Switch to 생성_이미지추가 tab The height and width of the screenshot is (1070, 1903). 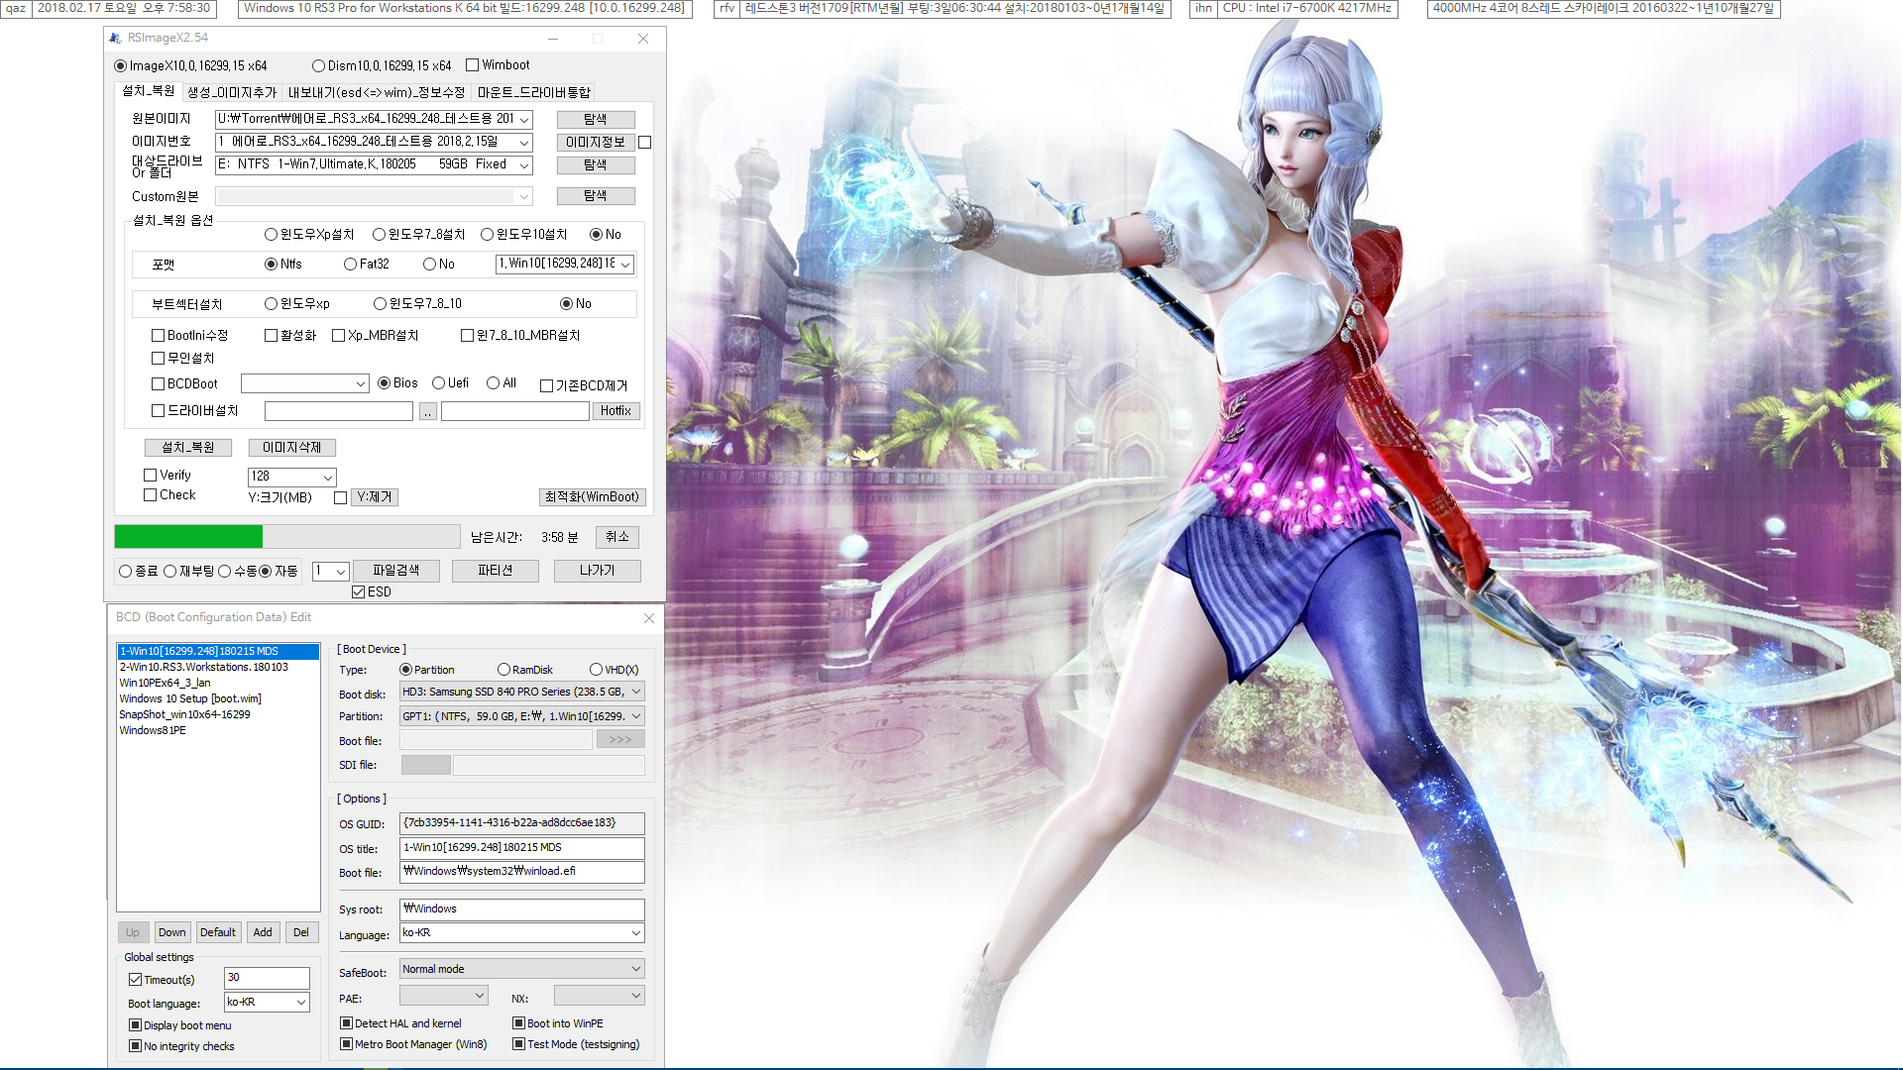pos(232,92)
